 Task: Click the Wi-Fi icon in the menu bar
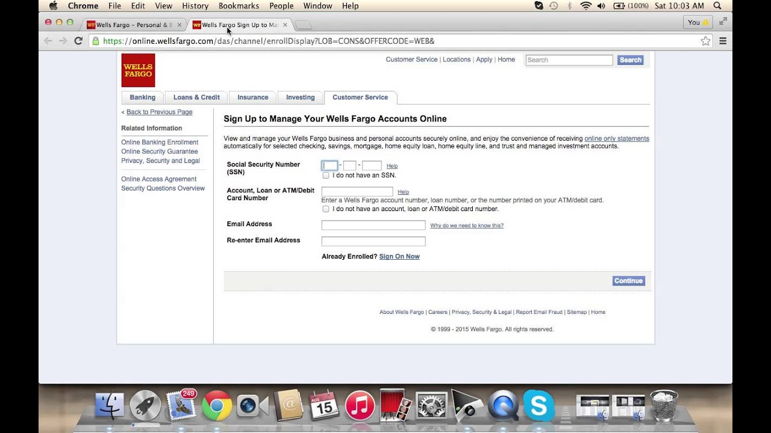coord(585,5)
